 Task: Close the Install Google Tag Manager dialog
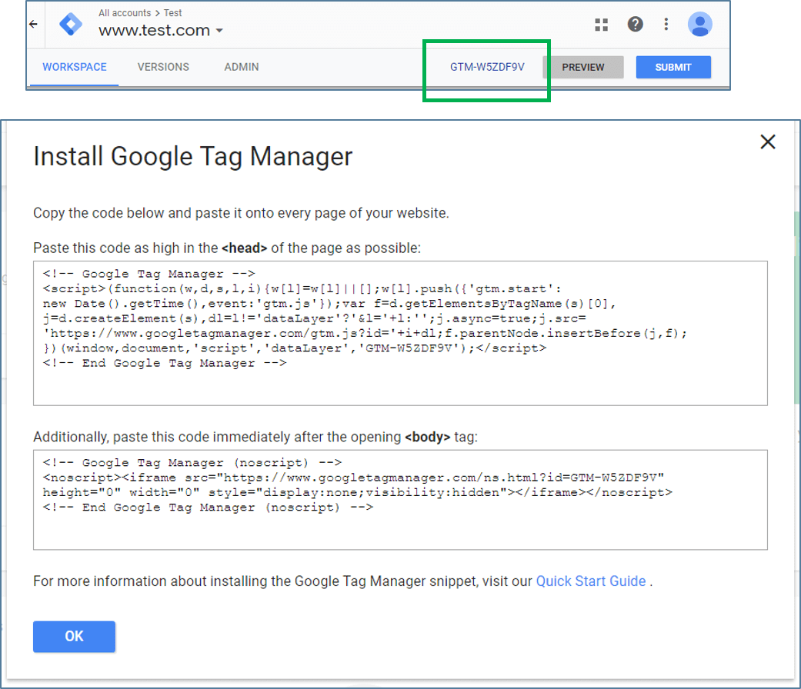(x=767, y=141)
